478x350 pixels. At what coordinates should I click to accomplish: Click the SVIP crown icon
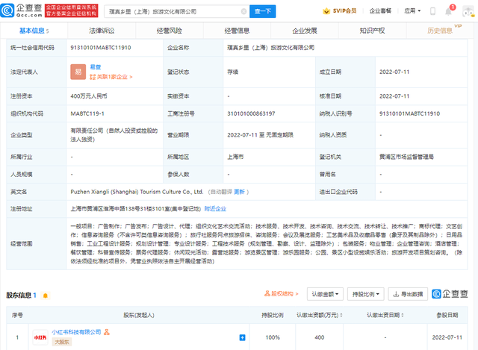coord(326,11)
